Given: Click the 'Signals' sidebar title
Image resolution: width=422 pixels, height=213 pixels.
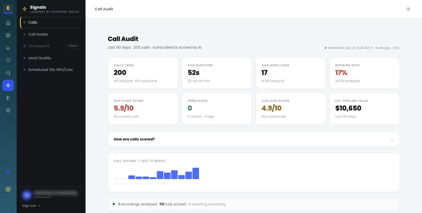Looking at the screenshot, I should pyautogui.click(x=38, y=7).
